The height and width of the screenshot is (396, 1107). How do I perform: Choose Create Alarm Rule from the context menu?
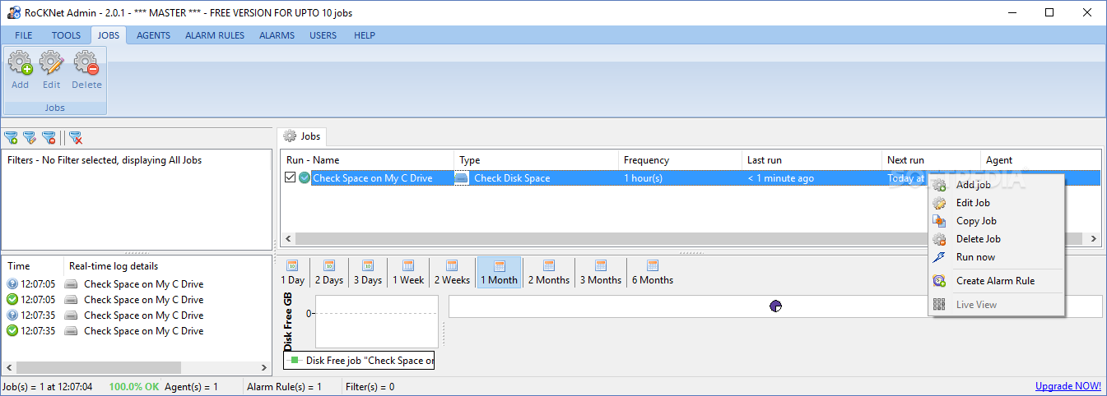[x=996, y=281]
